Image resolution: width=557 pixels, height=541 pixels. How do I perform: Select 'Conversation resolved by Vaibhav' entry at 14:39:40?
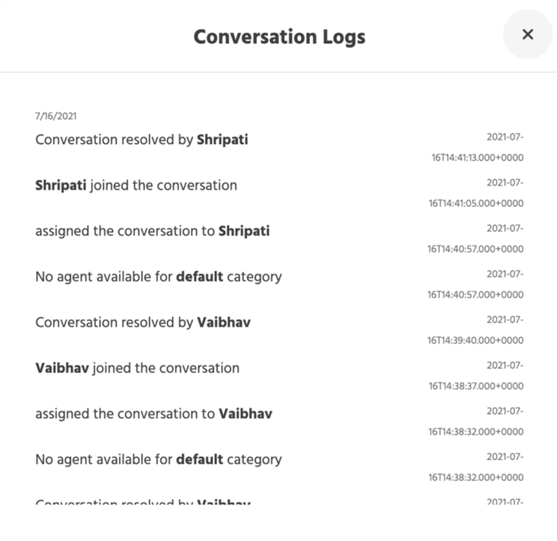click(143, 322)
